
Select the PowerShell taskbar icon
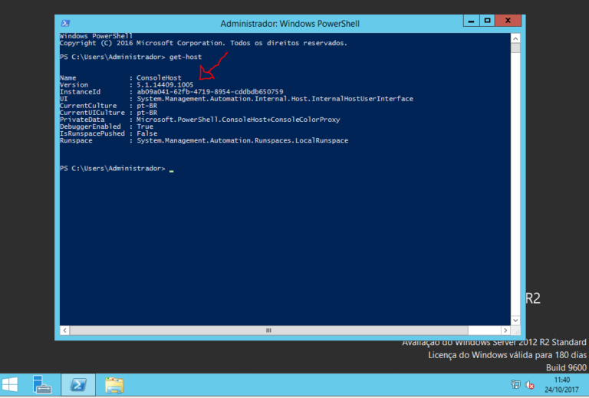click(x=78, y=385)
